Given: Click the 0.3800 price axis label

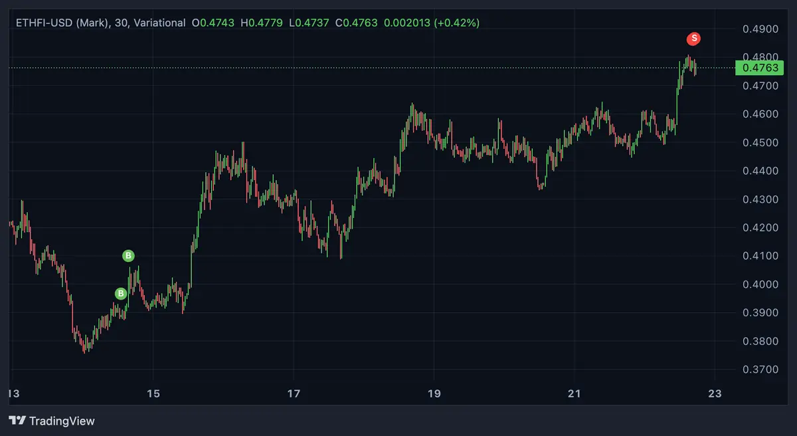Looking at the screenshot, I should pos(761,341).
